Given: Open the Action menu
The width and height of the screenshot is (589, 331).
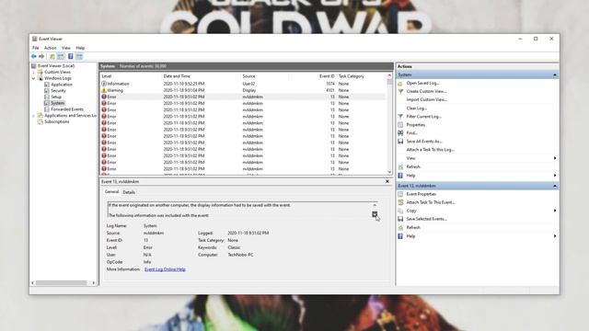Looking at the screenshot, I should tap(50, 48).
